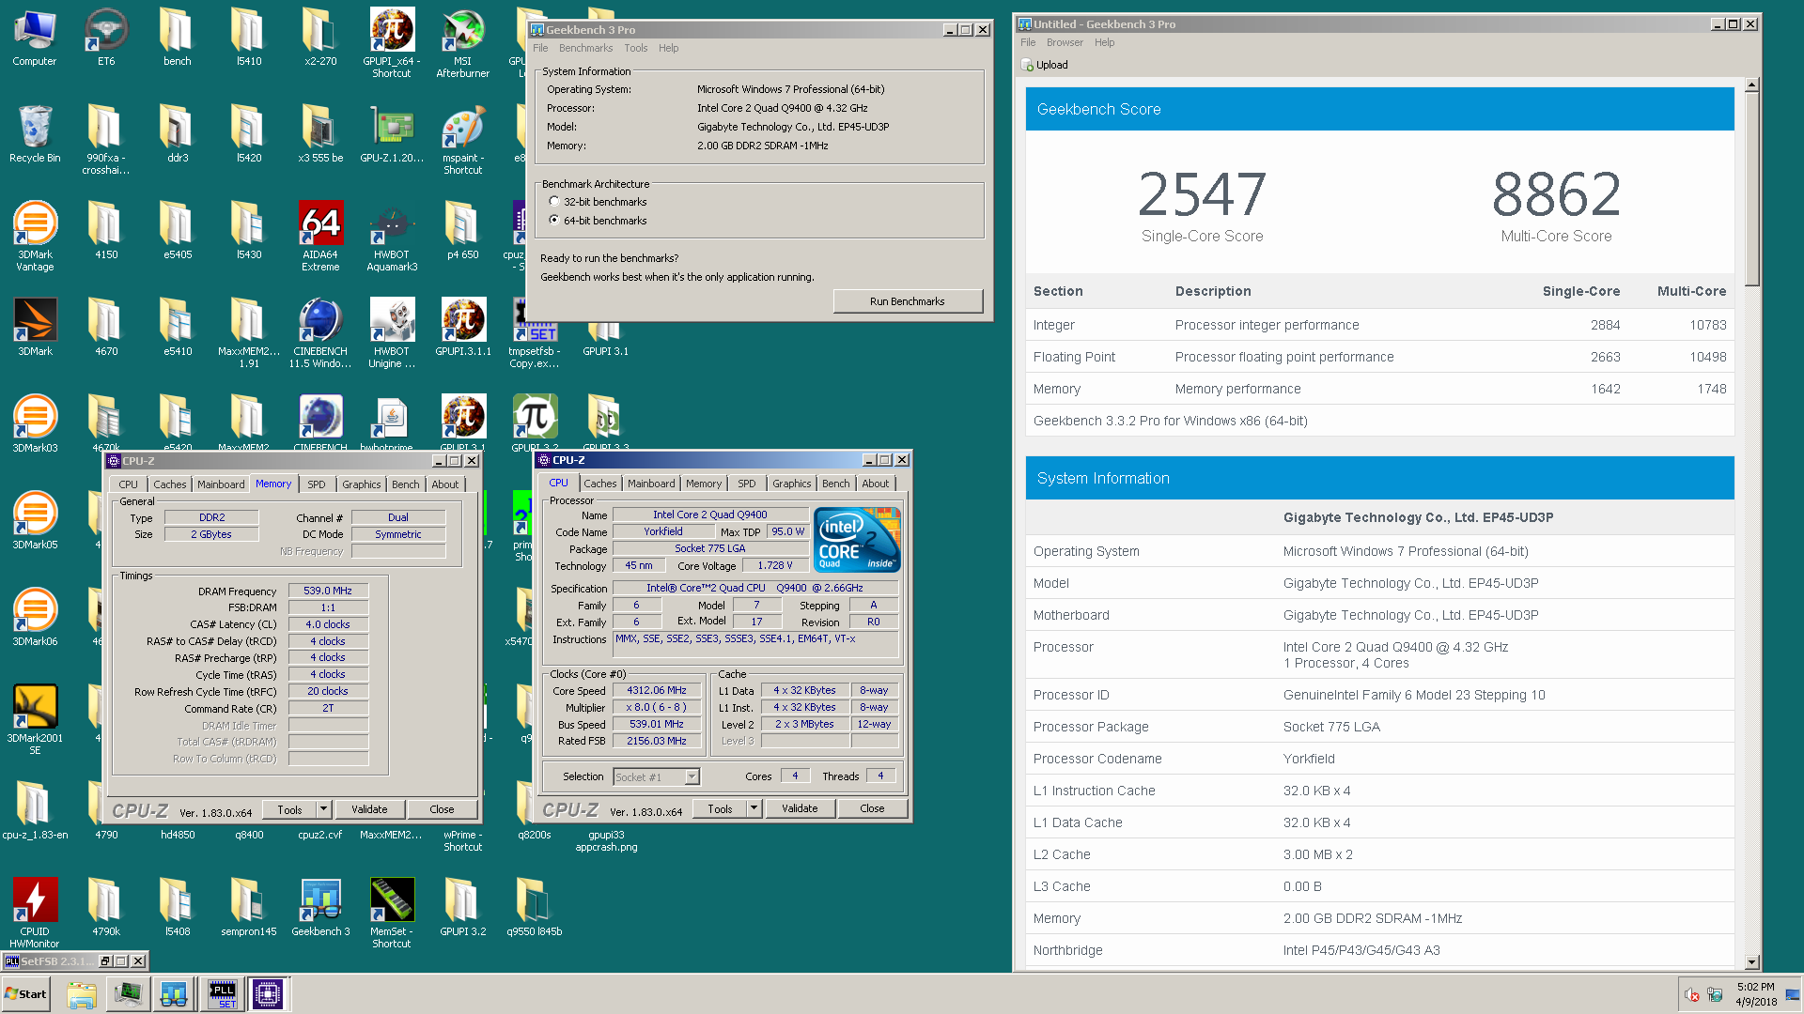Click scroll down arrow in Geekbench results
The image size is (1804, 1014).
[x=1751, y=962]
